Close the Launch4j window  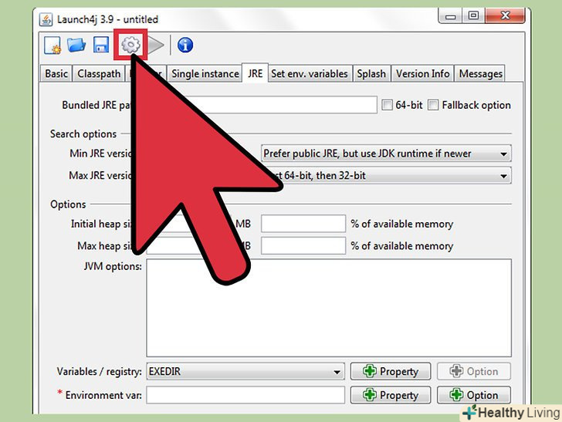click(x=505, y=15)
